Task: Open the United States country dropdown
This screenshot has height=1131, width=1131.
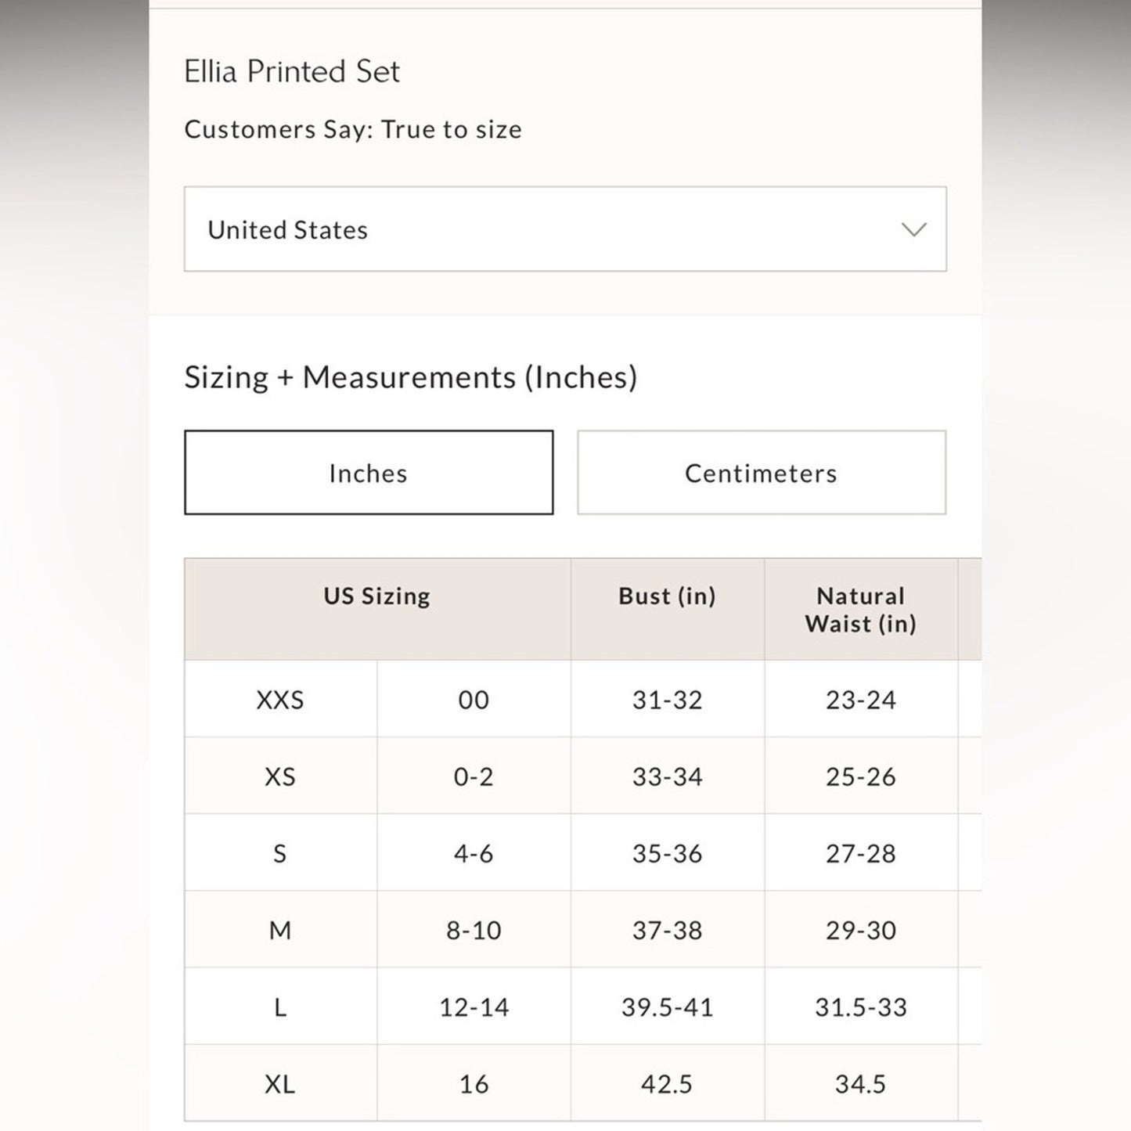Action: (x=565, y=229)
